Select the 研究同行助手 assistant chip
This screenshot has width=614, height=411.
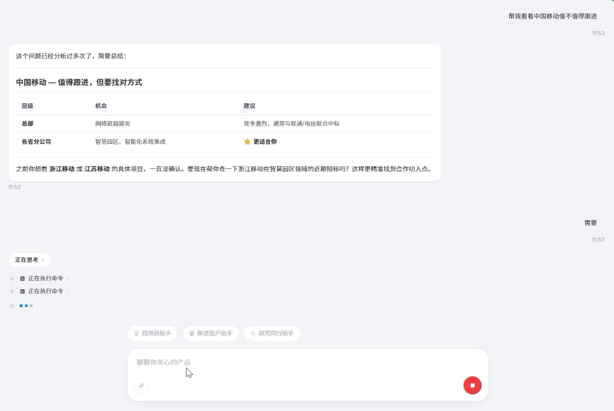(x=272, y=333)
